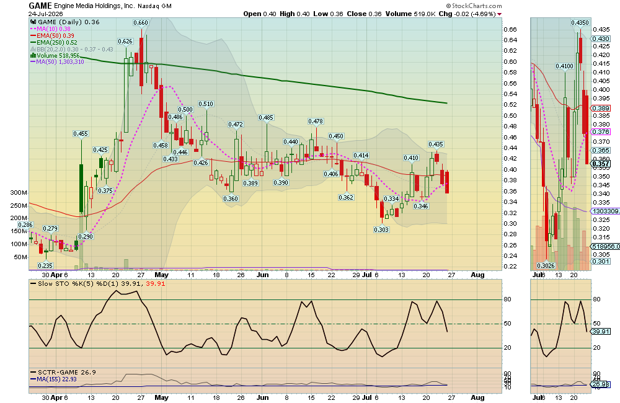The width and height of the screenshot is (620, 403).
Task: Click the 0.375 price label
Action: pos(105,190)
